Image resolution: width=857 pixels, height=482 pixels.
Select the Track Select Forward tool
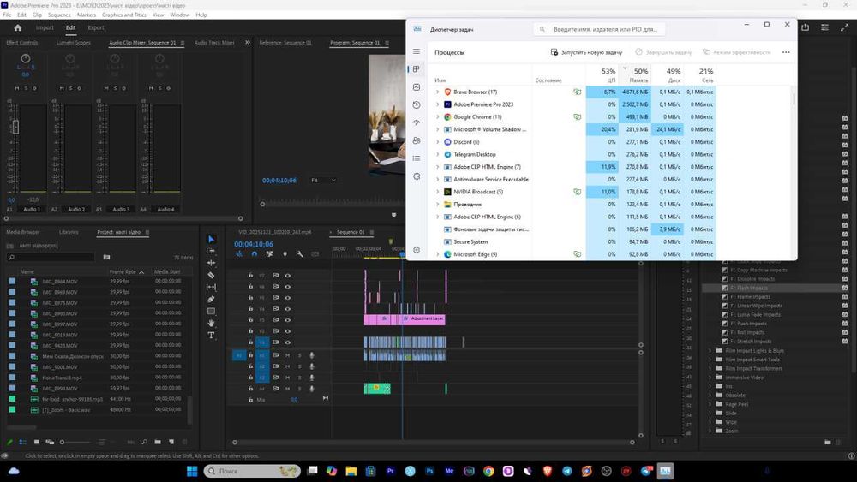click(x=211, y=251)
